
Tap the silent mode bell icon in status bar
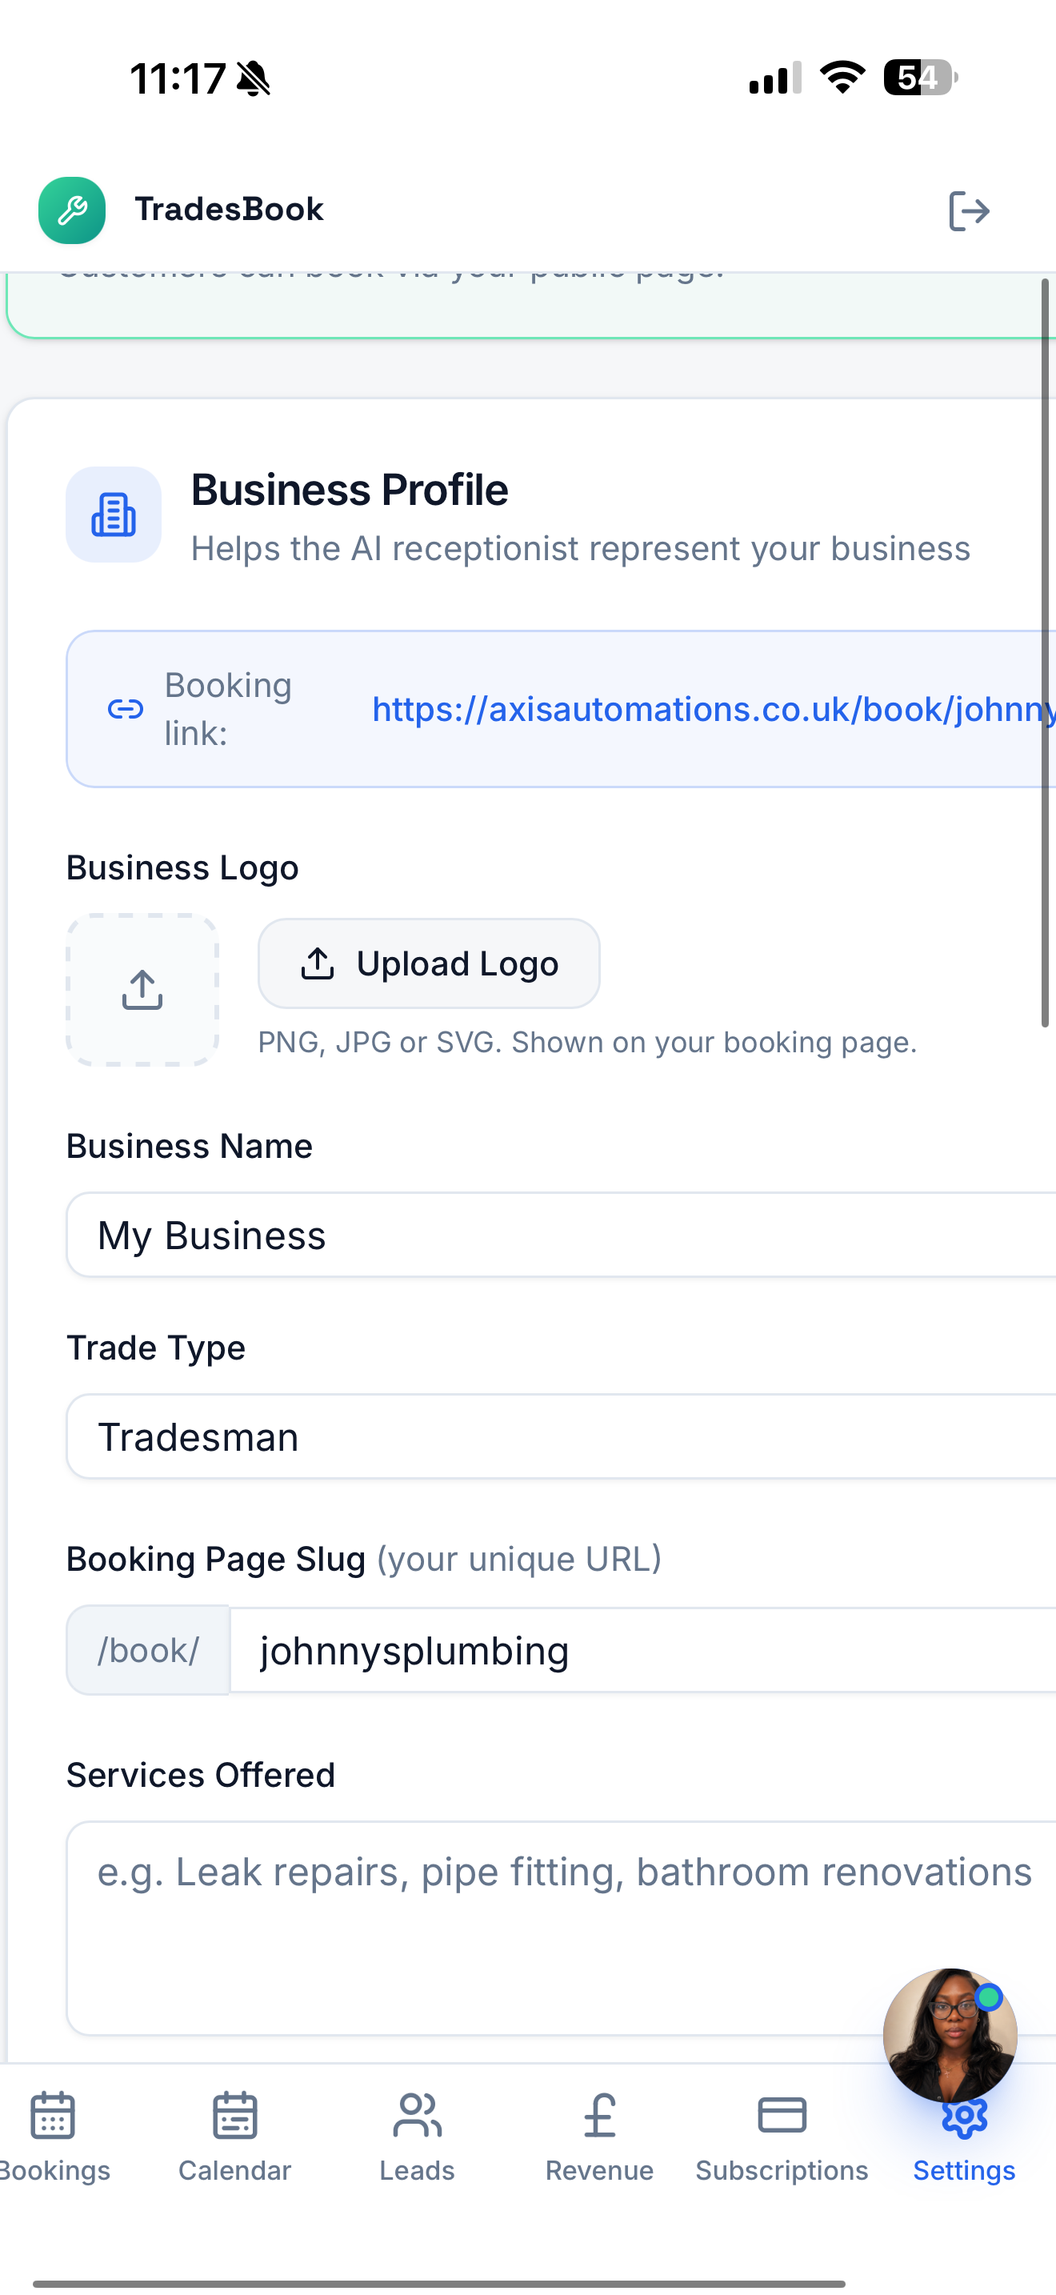pyautogui.click(x=254, y=78)
